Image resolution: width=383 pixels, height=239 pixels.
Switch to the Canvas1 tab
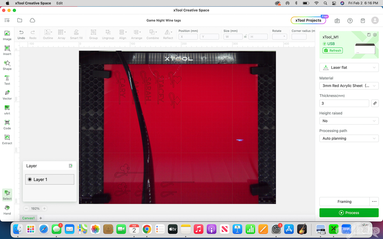click(x=28, y=218)
